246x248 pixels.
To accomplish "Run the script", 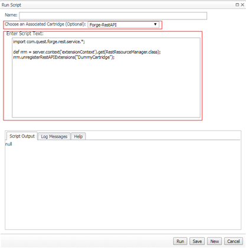I will 180,242.
